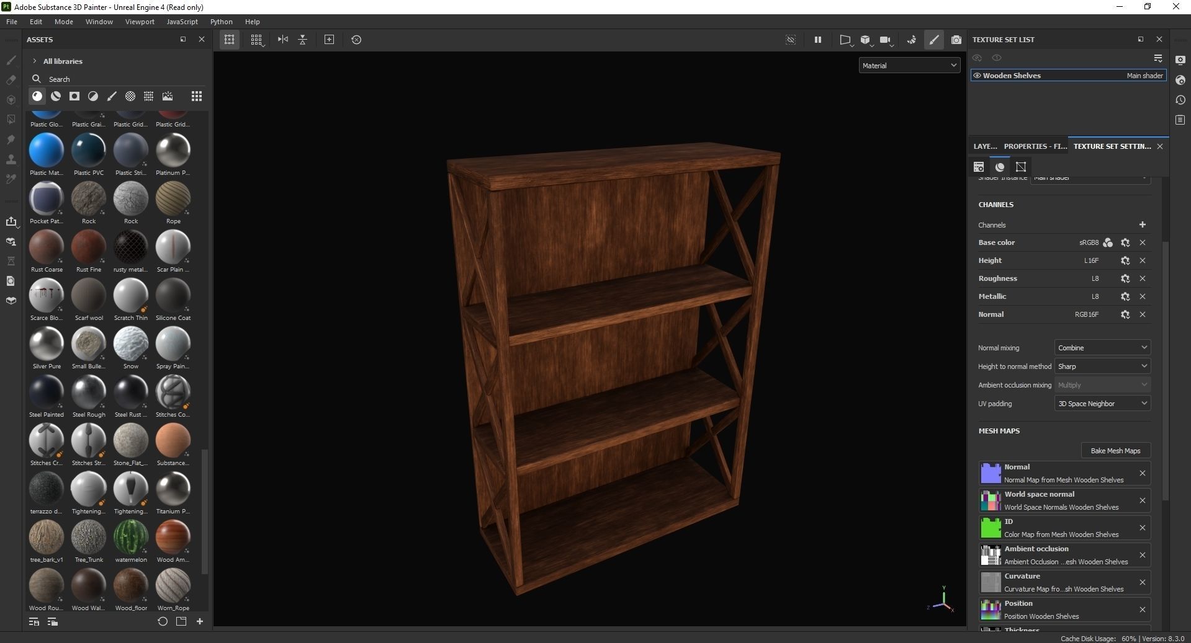
Task: Toggle the highlighted brush icon in viewport toolbar
Action: tap(934, 40)
